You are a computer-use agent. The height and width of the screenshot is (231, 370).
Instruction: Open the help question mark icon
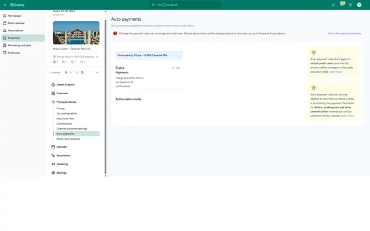coord(351,5)
